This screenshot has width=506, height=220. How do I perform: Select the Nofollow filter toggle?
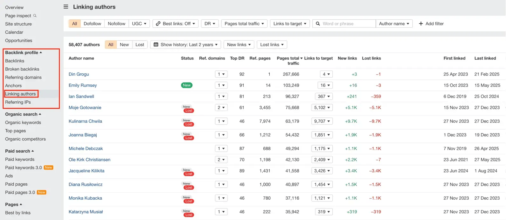116,24
